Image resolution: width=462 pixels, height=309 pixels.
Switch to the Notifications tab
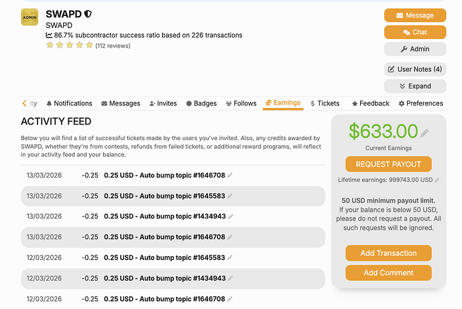click(x=69, y=103)
